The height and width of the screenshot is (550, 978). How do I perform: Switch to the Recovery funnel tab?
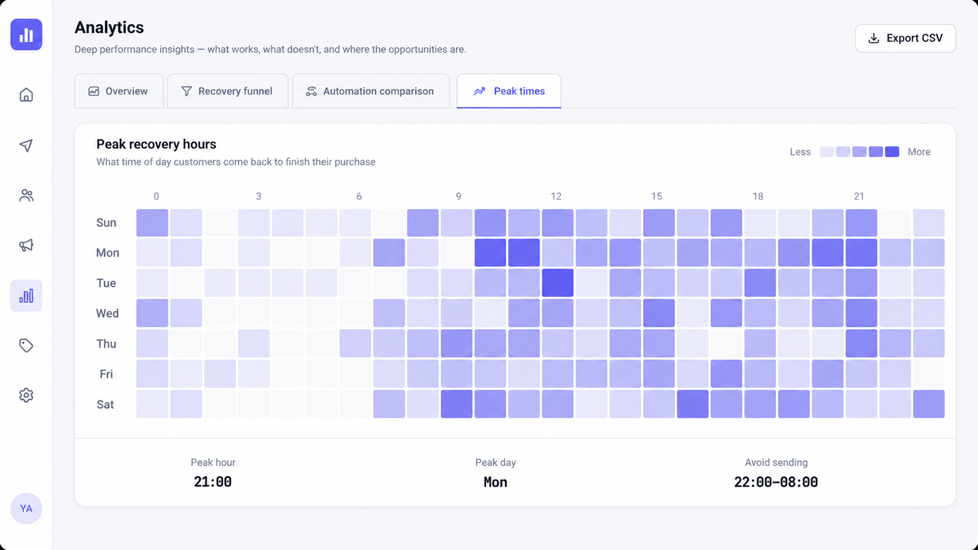(x=227, y=91)
